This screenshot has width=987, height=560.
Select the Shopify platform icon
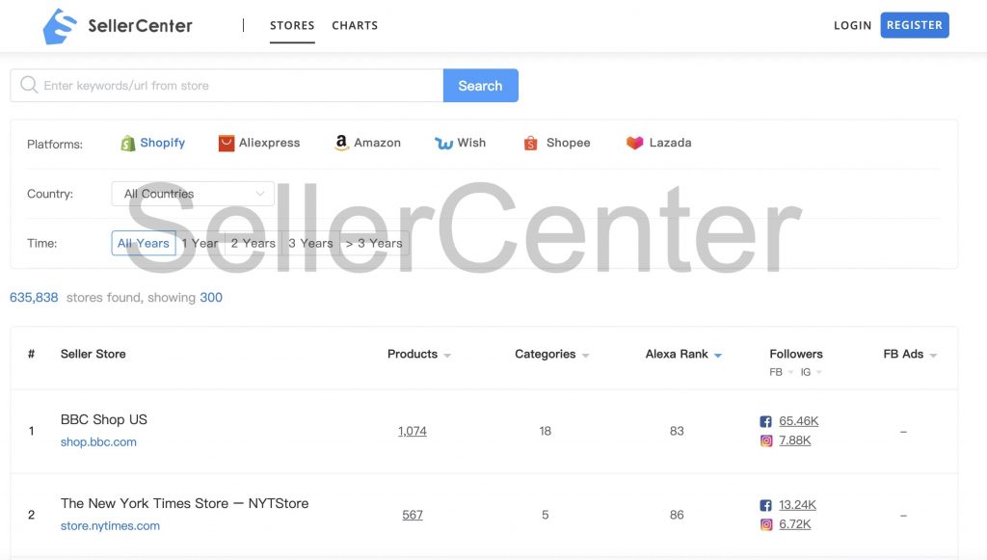pyautogui.click(x=128, y=144)
